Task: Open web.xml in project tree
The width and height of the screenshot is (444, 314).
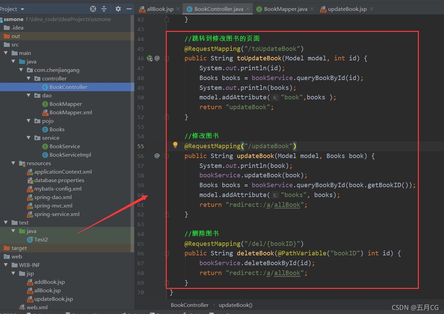Action: 37,307
